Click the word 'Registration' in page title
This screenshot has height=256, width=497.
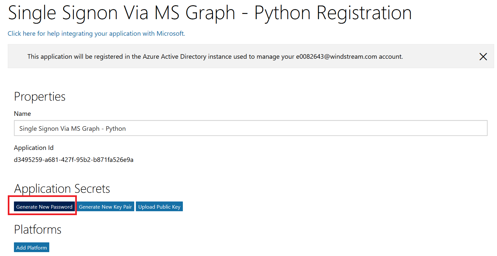[x=364, y=13]
